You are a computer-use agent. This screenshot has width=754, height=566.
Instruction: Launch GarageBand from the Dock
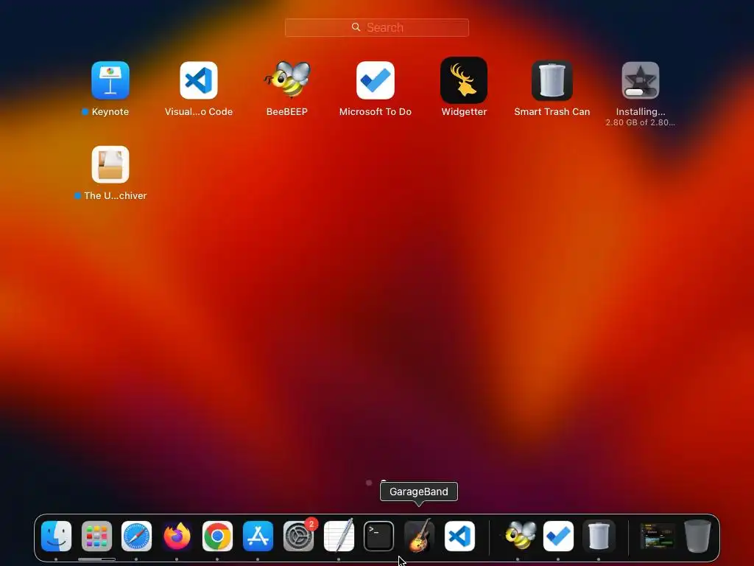pyautogui.click(x=419, y=535)
